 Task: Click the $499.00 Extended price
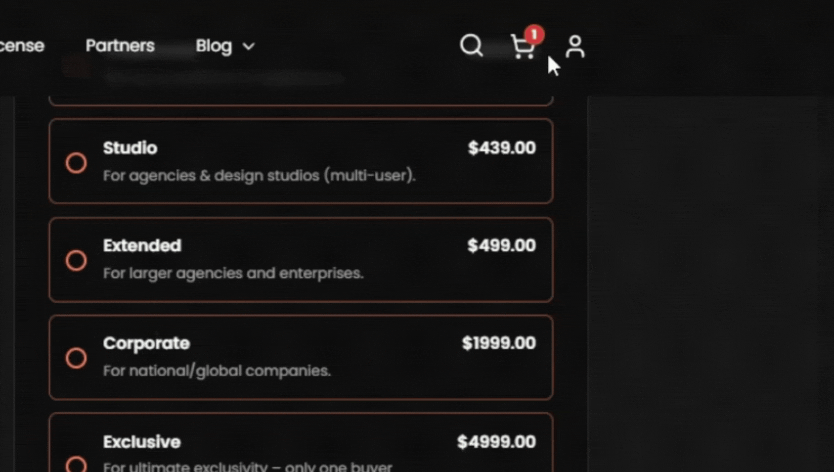pos(502,245)
